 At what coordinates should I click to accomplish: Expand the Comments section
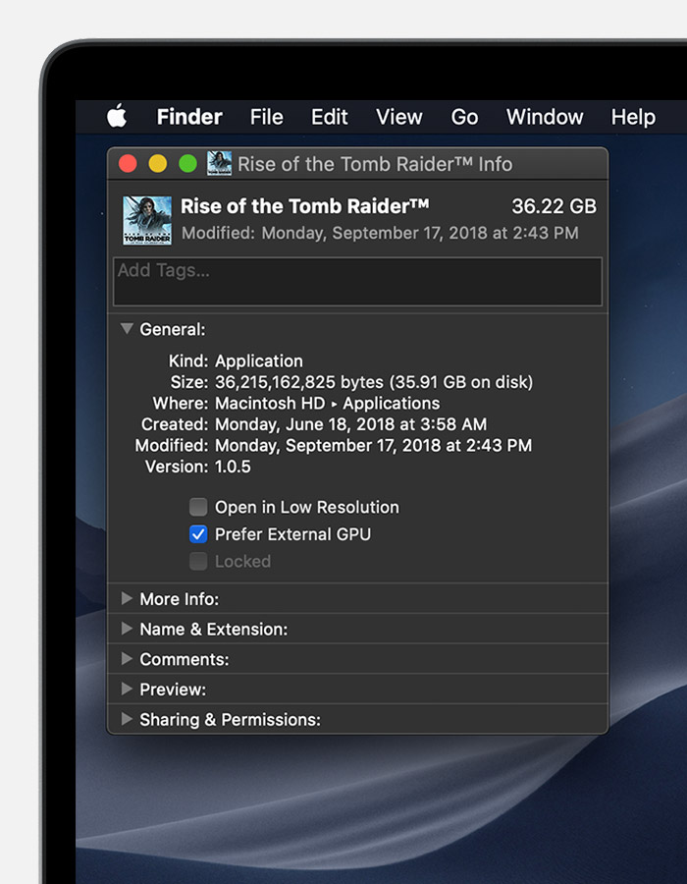pyautogui.click(x=128, y=658)
